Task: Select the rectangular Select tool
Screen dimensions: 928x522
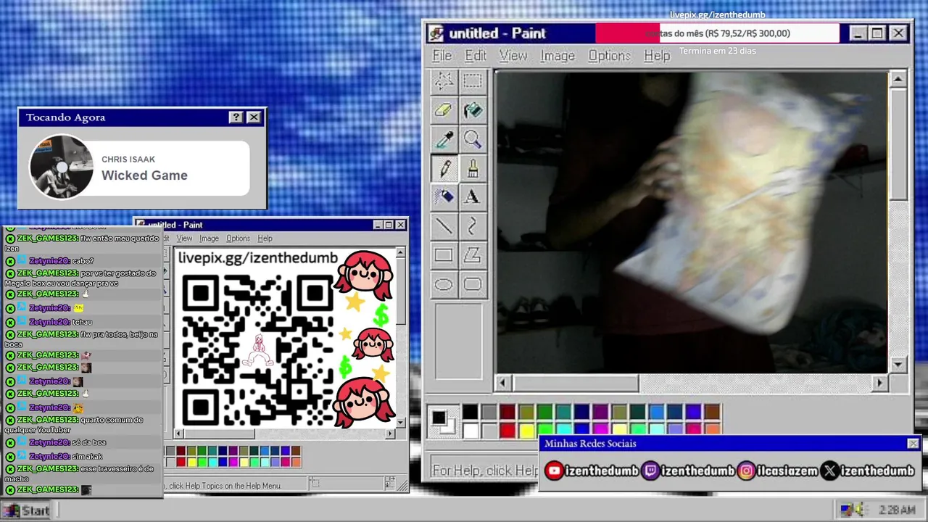Action: tap(473, 81)
